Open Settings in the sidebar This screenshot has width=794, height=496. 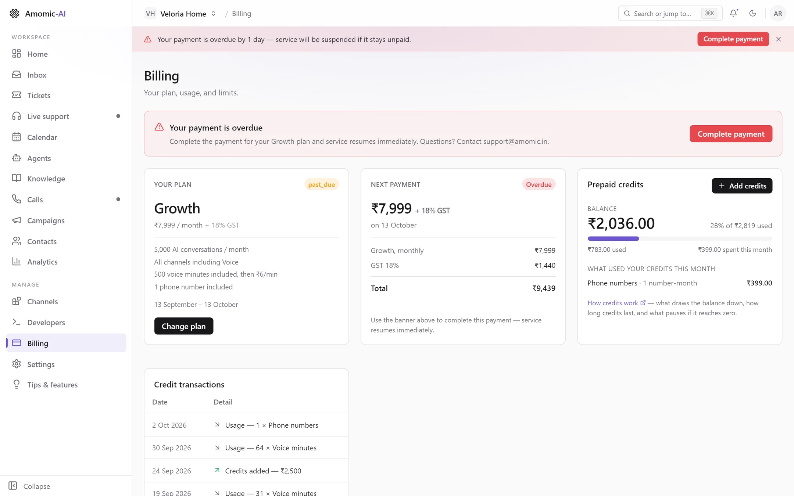[x=66, y=364]
